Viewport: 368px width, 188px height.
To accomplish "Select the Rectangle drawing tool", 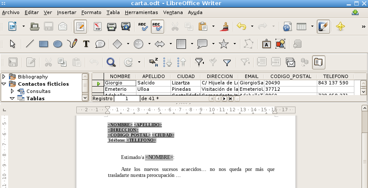I will coord(43,43).
